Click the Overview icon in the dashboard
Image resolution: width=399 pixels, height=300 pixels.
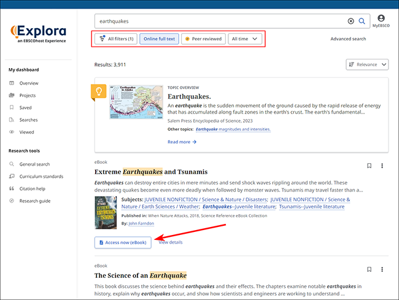pyautogui.click(x=12, y=83)
